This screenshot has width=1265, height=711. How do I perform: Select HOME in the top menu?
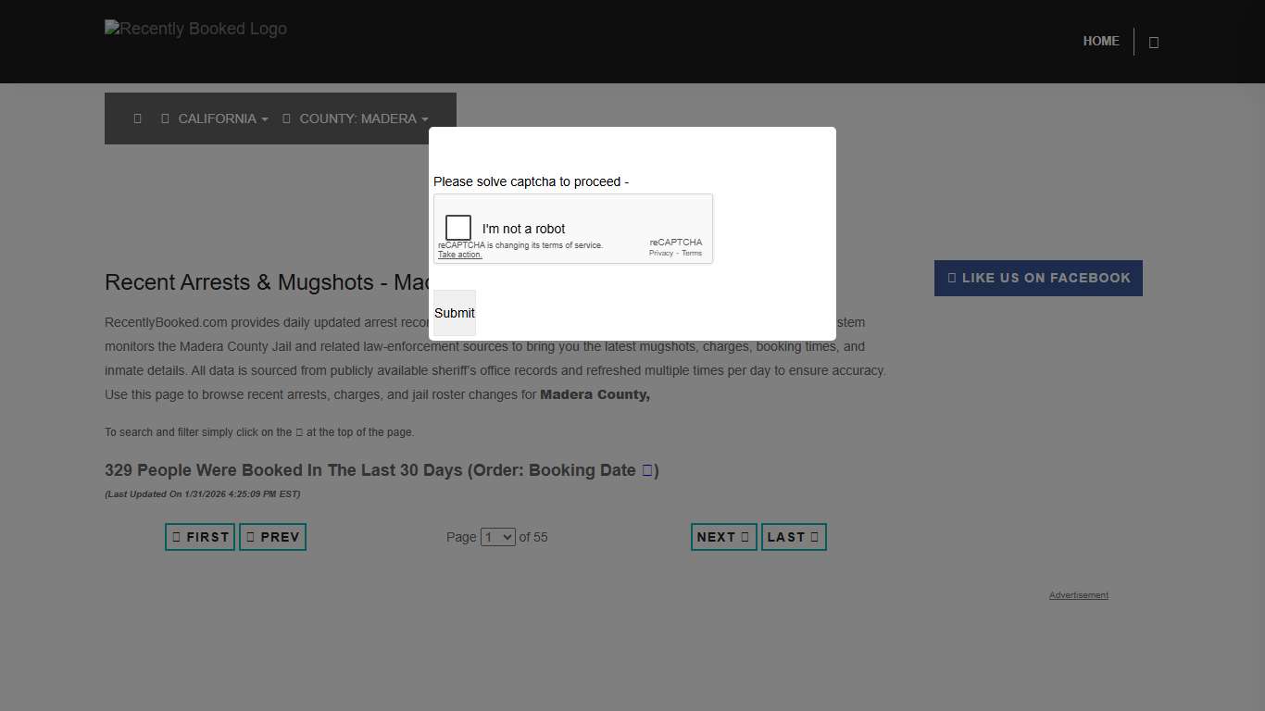[x=1101, y=41]
